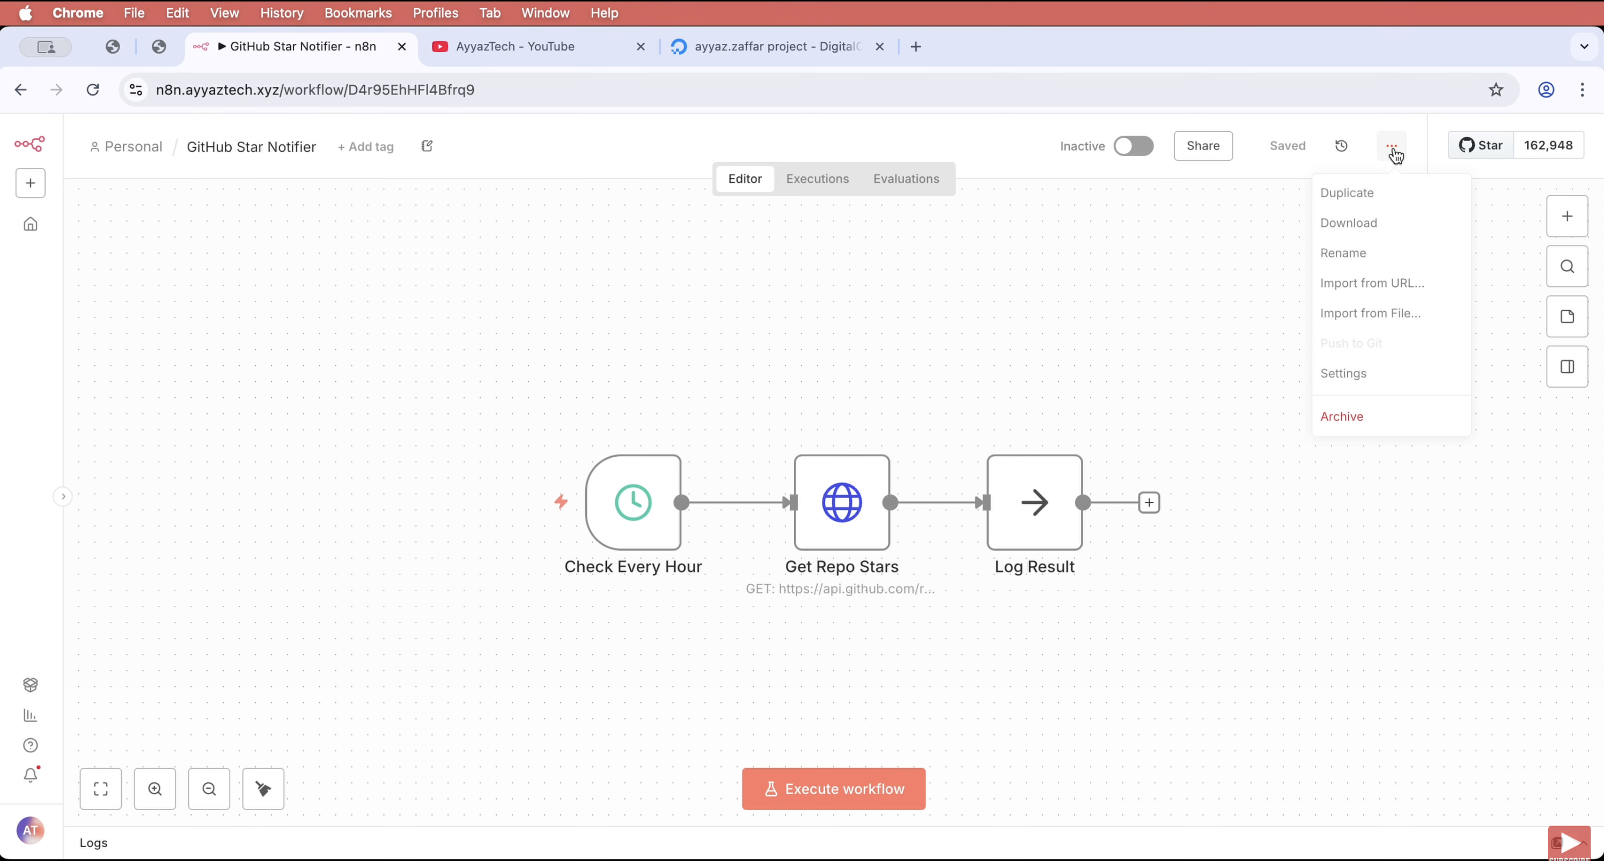Viewport: 1604px width, 861px height.
Task: Toggle the Inactive workflow switch
Action: (x=1133, y=146)
